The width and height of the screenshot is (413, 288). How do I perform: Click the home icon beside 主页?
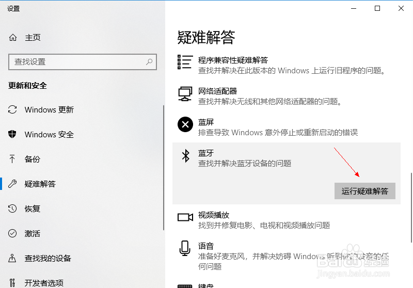pos(12,38)
